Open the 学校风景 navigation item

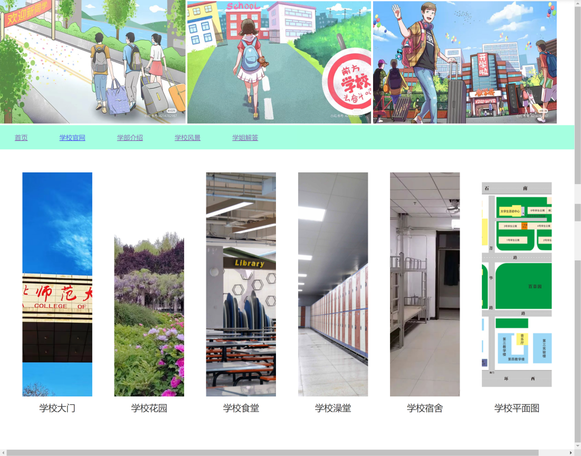click(187, 138)
